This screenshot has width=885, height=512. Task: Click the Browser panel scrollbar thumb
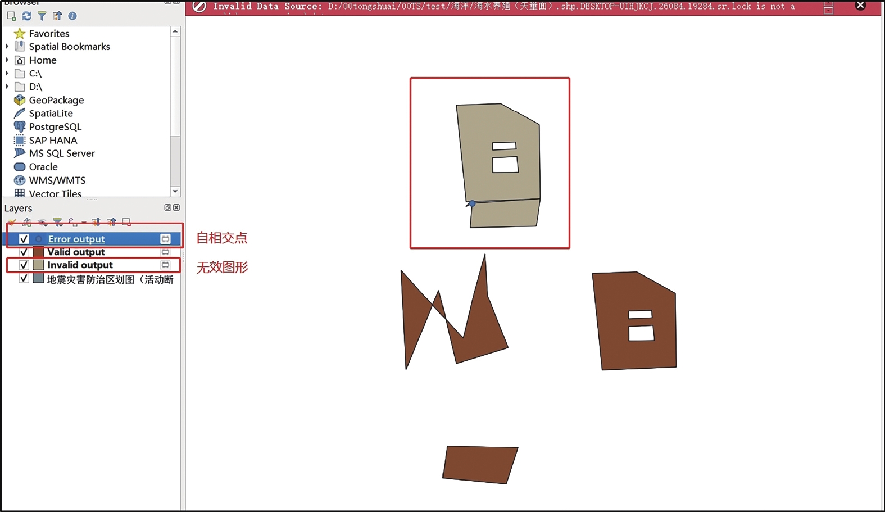175,87
